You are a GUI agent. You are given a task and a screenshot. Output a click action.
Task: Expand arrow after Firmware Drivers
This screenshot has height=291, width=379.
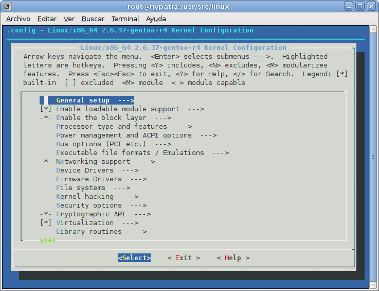[138, 179]
